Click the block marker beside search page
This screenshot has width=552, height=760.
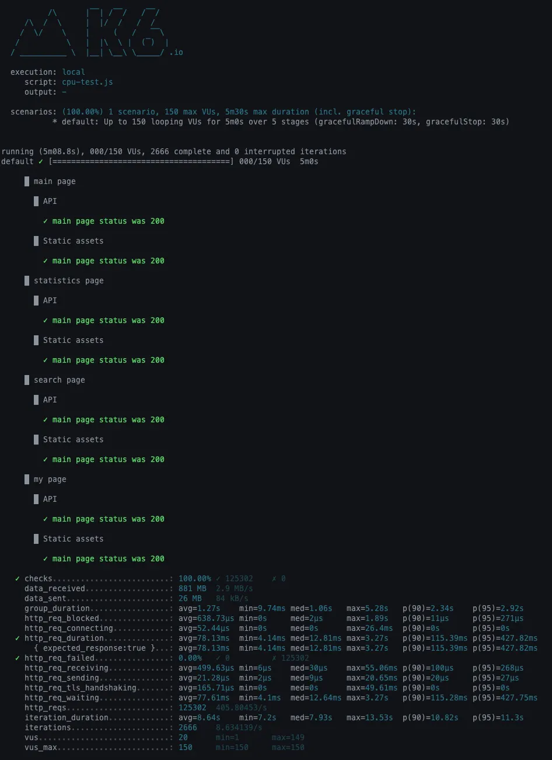[x=27, y=380]
